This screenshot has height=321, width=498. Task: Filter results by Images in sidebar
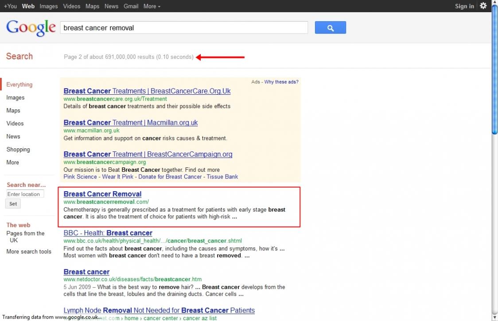pos(15,97)
